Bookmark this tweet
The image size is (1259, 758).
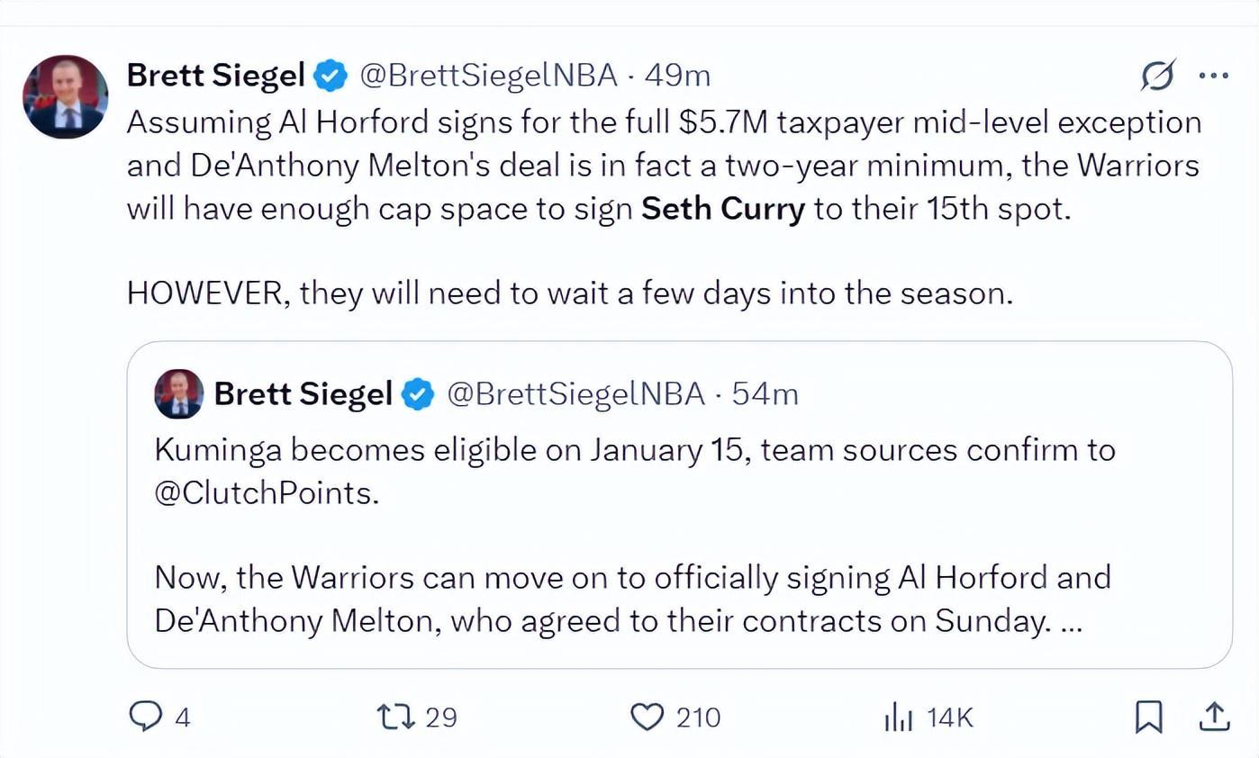pos(1148,717)
